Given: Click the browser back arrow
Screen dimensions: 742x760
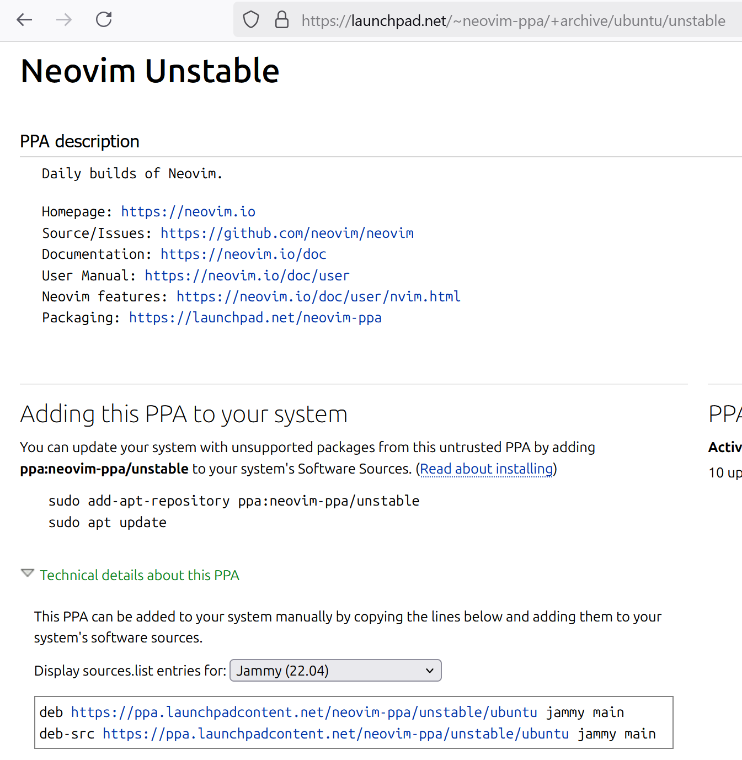Looking at the screenshot, I should coord(24,20).
